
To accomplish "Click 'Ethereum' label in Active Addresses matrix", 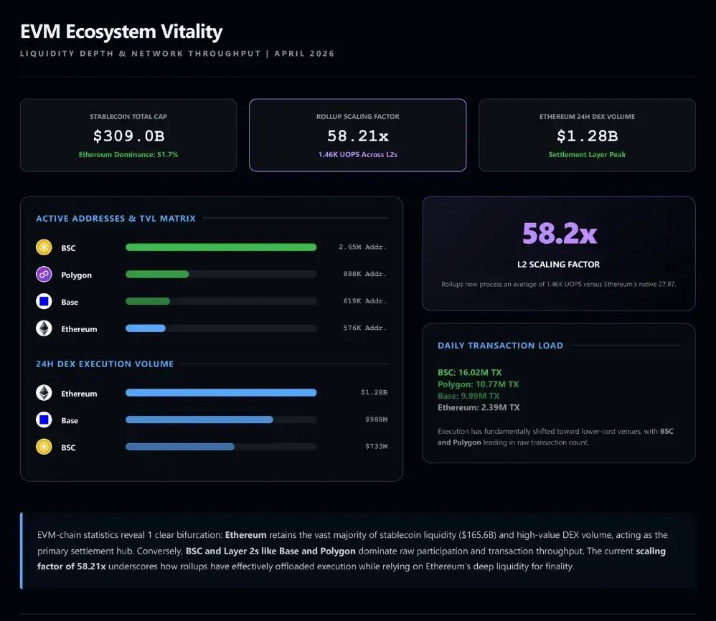I will 79,329.
